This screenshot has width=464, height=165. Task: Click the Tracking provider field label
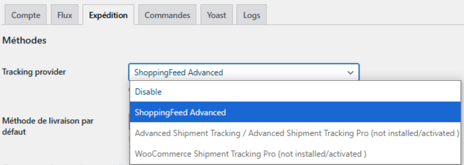pos(34,72)
